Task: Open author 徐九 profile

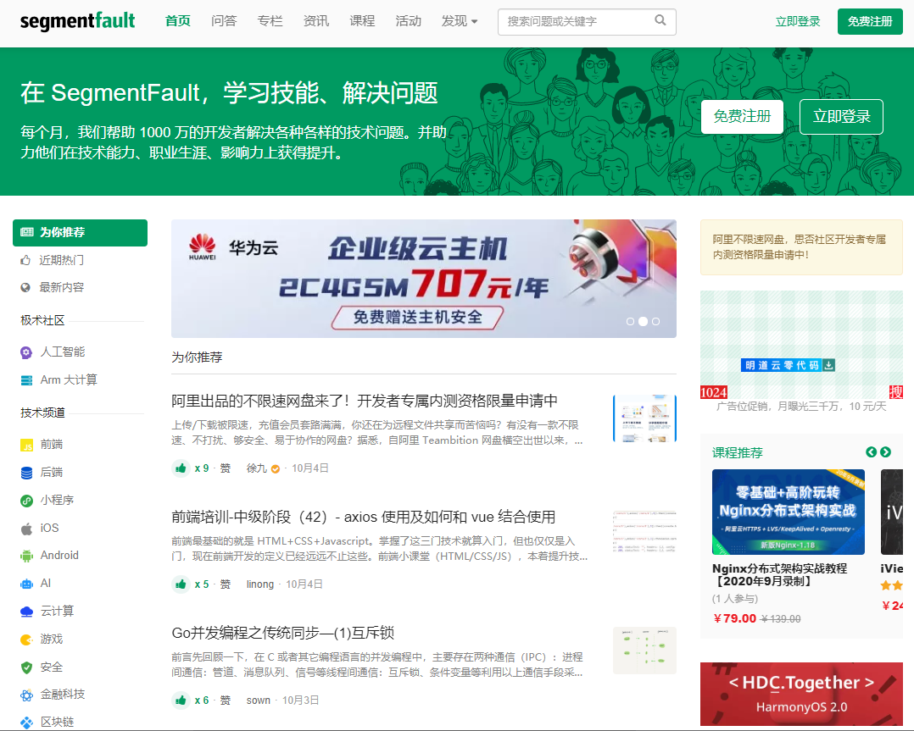Action: [256, 468]
